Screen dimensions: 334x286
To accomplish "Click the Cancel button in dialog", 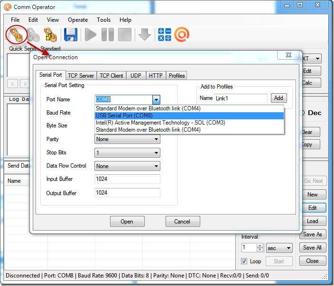I will (183, 222).
